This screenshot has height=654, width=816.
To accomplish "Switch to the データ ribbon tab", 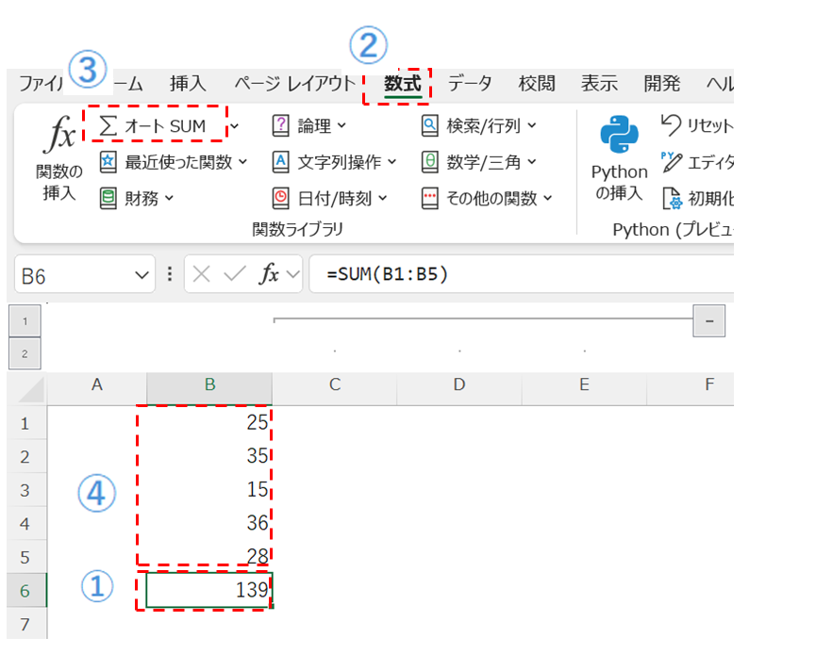I will [x=469, y=84].
